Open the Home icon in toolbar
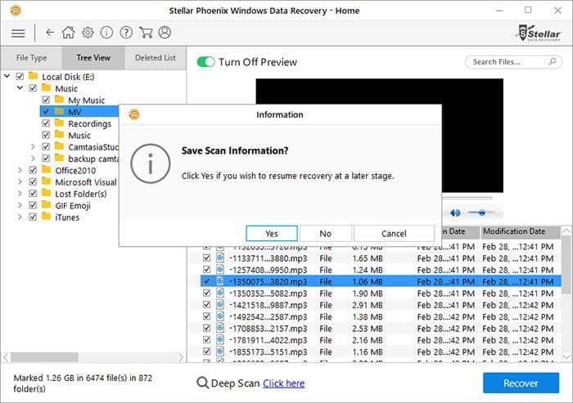Viewport: 573px width, 403px height. coord(68,33)
